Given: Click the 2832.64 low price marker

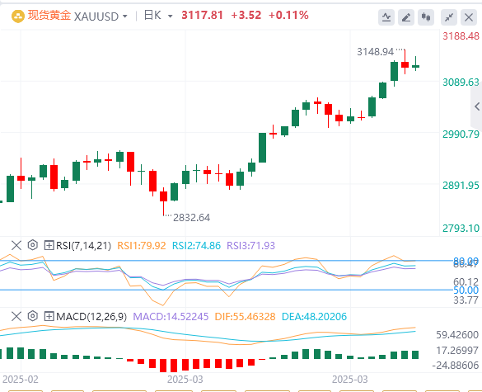Looking at the screenshot, I should (191, 218).
